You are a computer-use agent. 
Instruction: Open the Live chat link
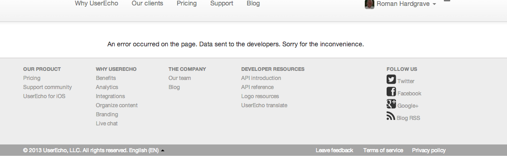[107, 123]
